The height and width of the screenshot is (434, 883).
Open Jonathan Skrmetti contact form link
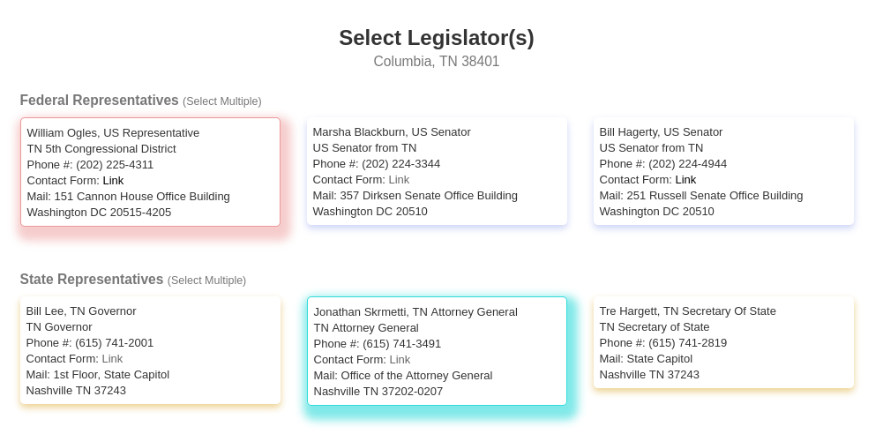click(x=400, y=360)
